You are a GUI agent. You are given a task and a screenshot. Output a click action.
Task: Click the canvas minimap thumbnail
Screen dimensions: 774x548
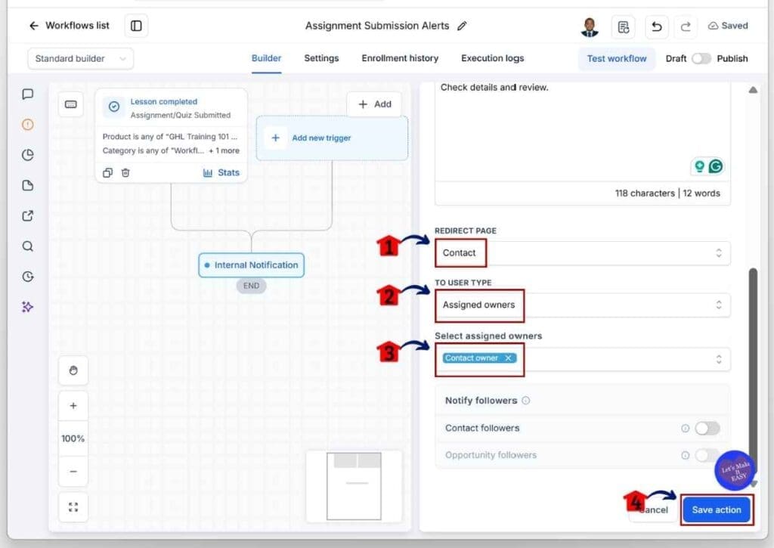354,486
